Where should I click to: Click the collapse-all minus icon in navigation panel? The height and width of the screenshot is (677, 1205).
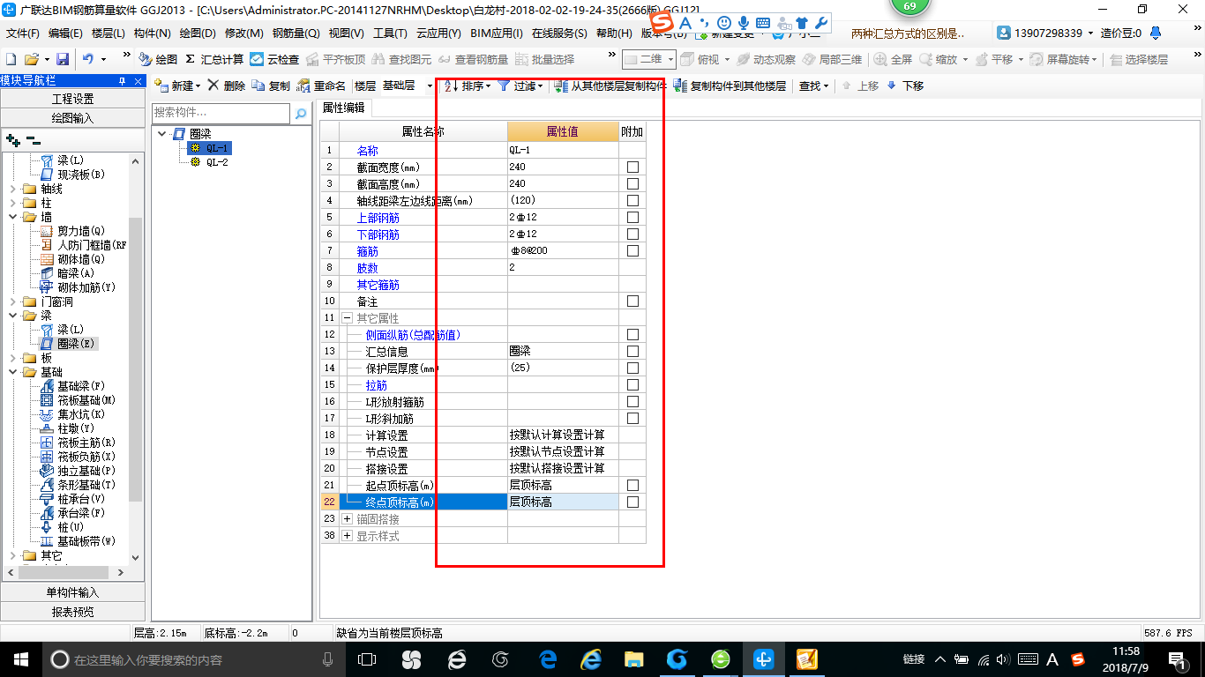33,139
